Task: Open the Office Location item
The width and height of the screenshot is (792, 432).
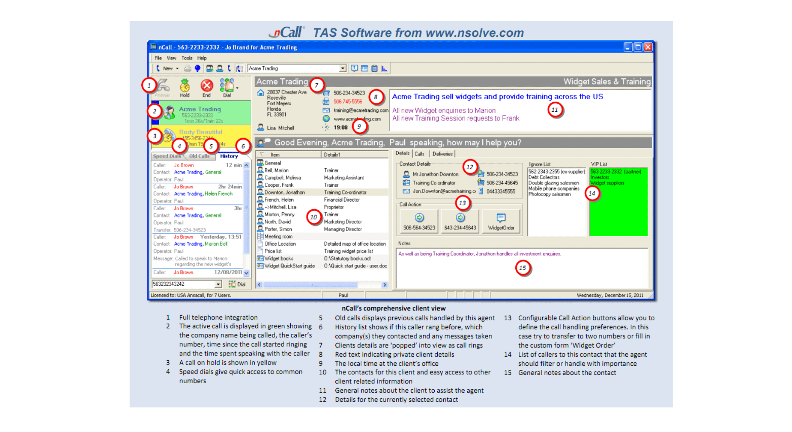Action: [322, 244]
